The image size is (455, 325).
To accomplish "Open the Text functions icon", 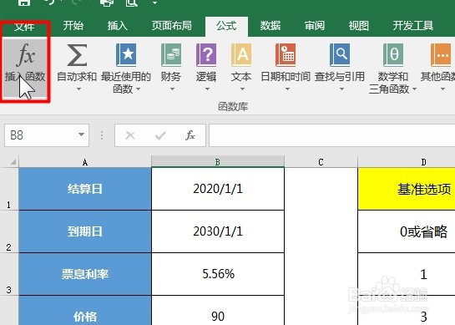I will [241, 55].
